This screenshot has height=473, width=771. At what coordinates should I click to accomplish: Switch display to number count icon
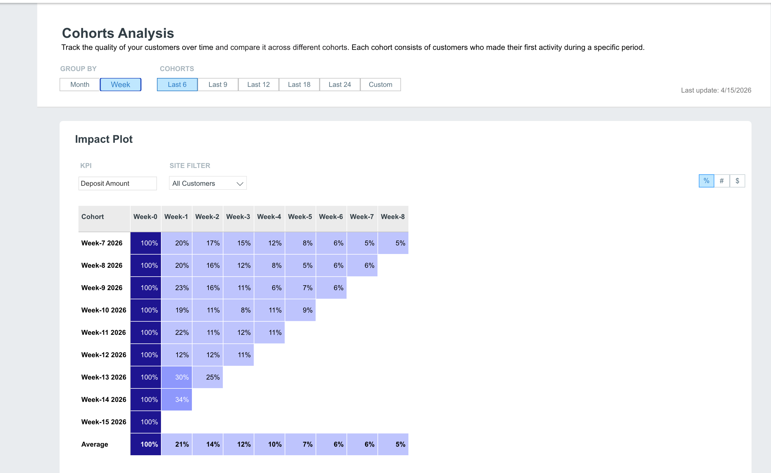721,181
